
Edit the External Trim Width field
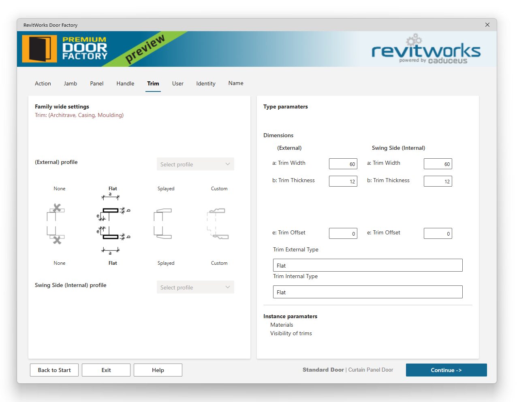[343, 164]
